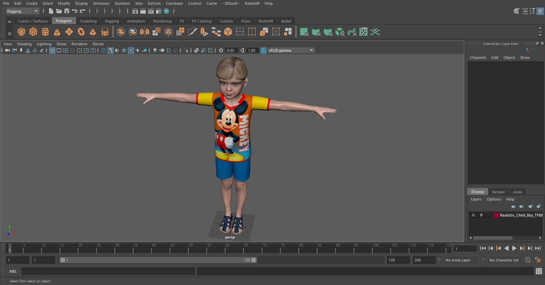Toggle visibility V of Realistic_Child_Boy layer
The image size is (545, 285).
[x=473, y=215]
